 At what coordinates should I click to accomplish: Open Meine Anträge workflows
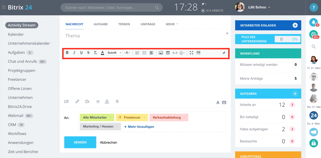point(268,78)
